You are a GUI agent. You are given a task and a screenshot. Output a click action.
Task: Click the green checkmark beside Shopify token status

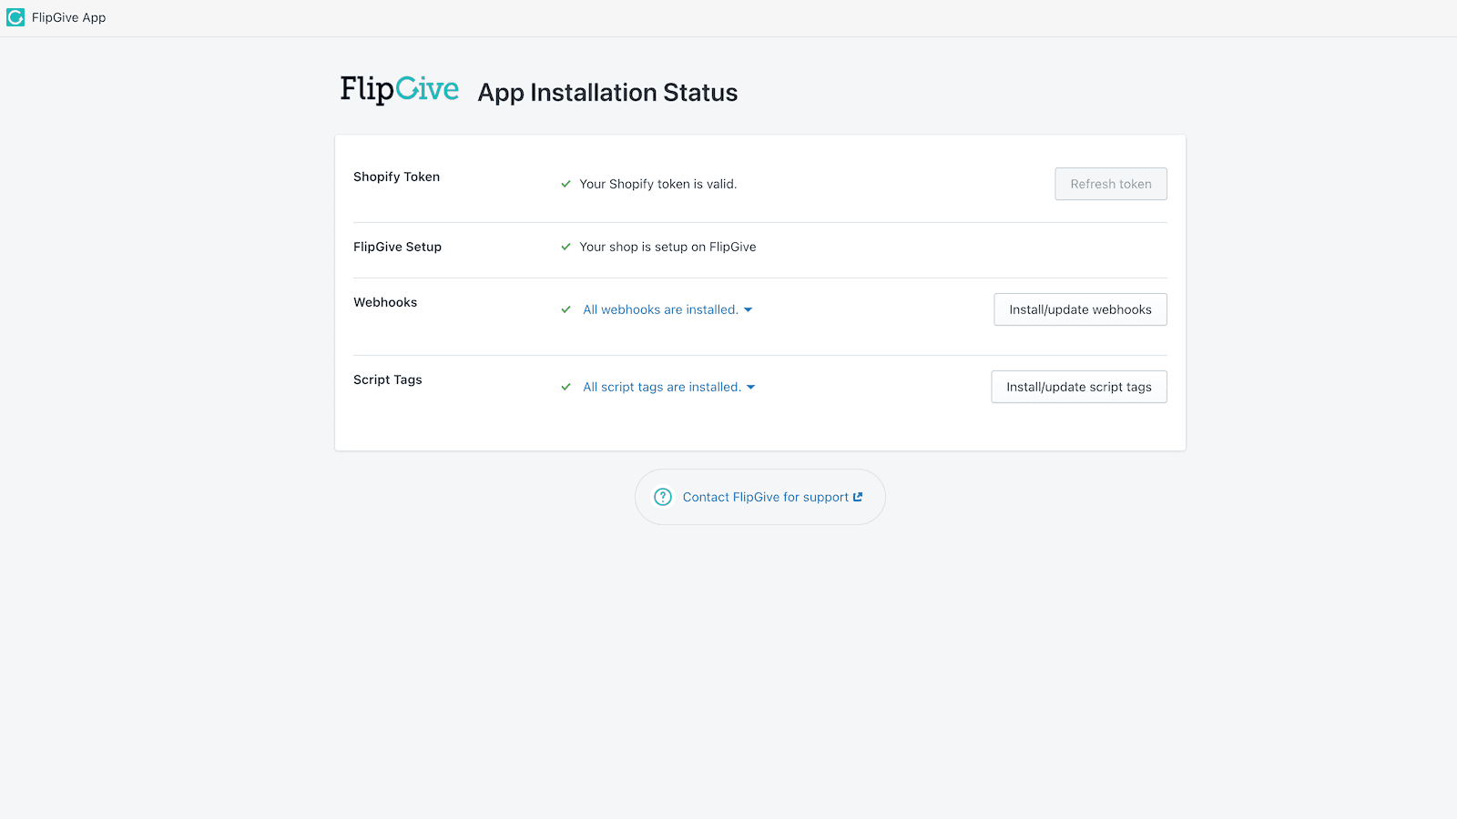[565, 183]
